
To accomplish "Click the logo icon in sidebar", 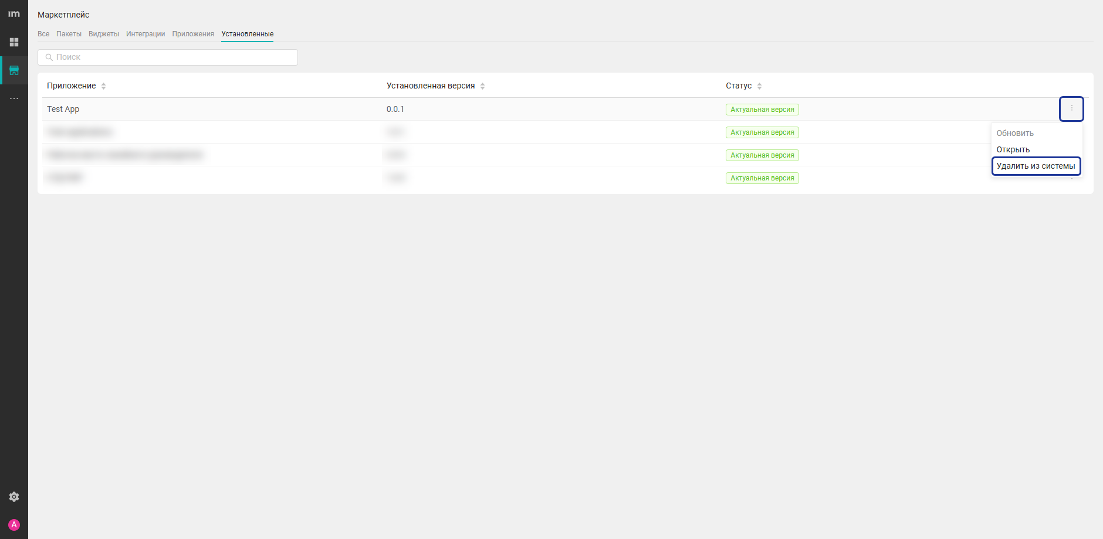I will click(x=14, y=14).
